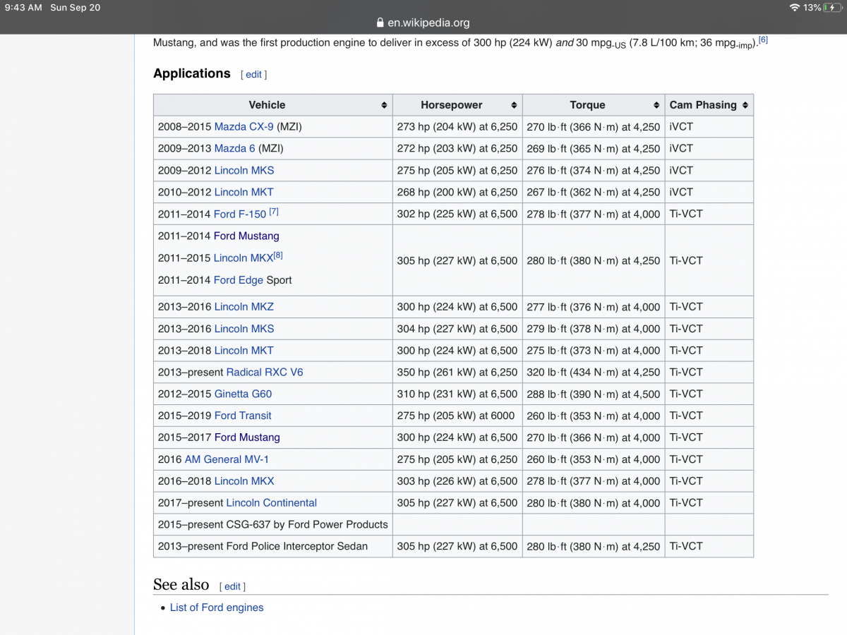Open the Mazda CX-9 link

pos(244,127)
